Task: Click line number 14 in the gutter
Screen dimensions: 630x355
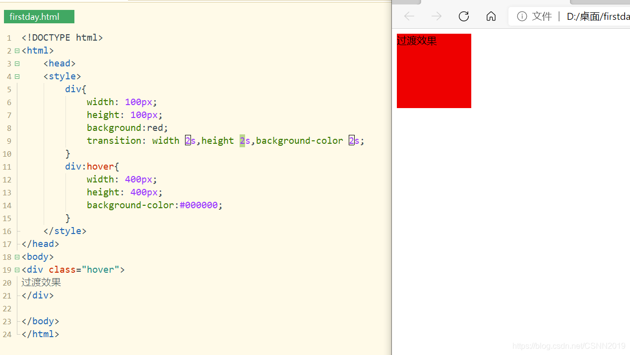Action: tap(7, 206)
